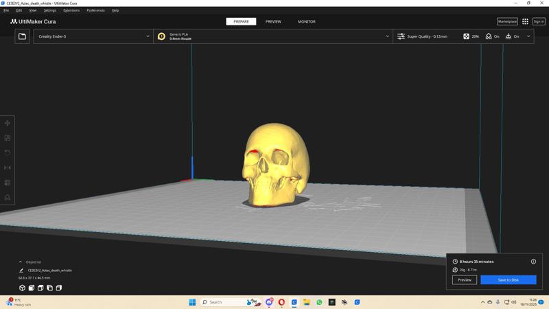Open the Creality Ender-3 printer dropdown
The image size is (549, 309).
93,36
